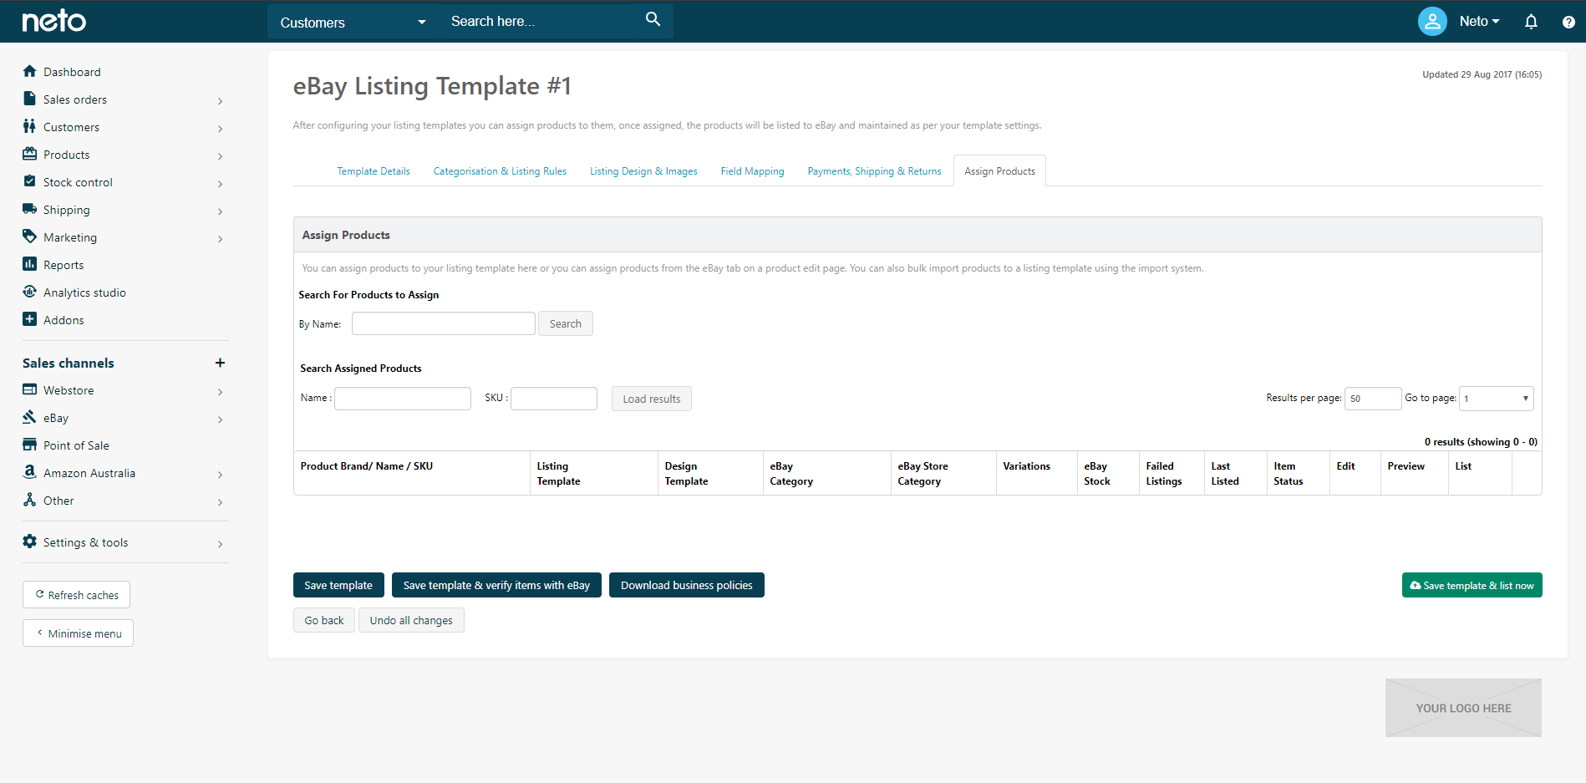Open Categorisation & Listing Rules tab
This screenshot has width=1586, height=783.
pos(500,171)
